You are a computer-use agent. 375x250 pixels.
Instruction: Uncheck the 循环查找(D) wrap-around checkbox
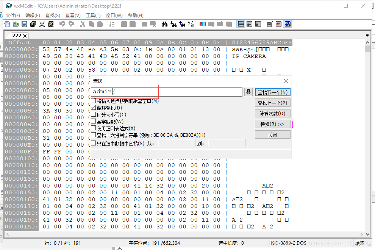pos(94,108)
